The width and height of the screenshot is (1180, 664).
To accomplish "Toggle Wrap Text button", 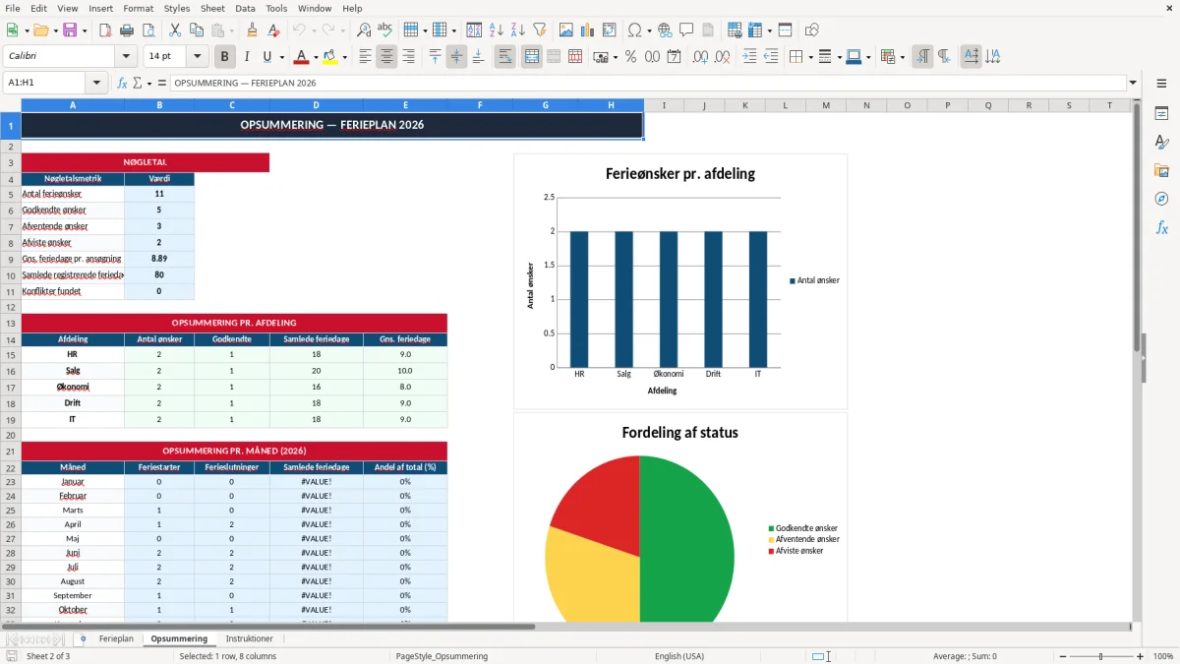I will [x=504, y=57].
